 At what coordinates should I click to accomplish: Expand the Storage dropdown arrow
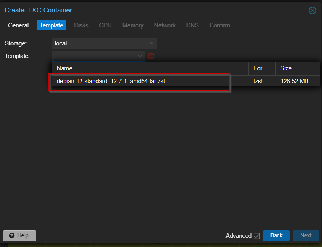coord(151,43)
